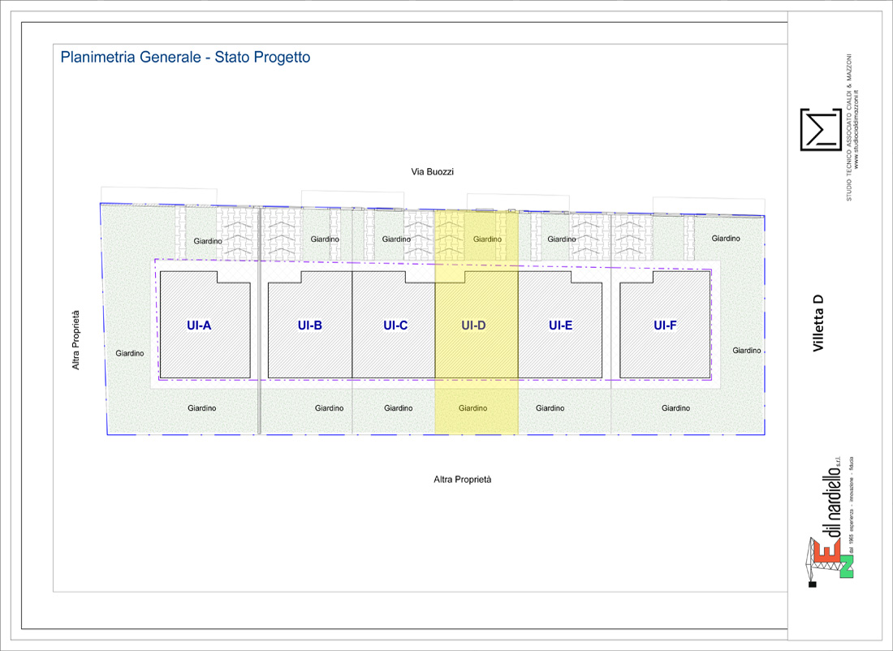Click the yellow-highlighted 'Giardino' label below UI-D
Screen dimensions: 893x651
coord(472,408)
